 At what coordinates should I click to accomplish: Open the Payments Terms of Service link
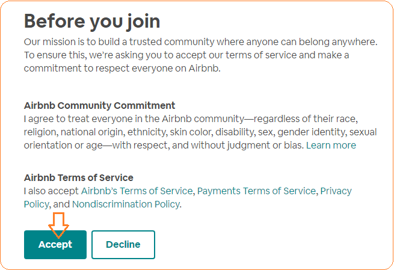(256, 191)
